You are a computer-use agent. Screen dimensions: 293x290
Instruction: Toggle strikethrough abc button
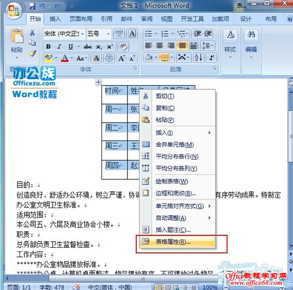coord(87,46)
